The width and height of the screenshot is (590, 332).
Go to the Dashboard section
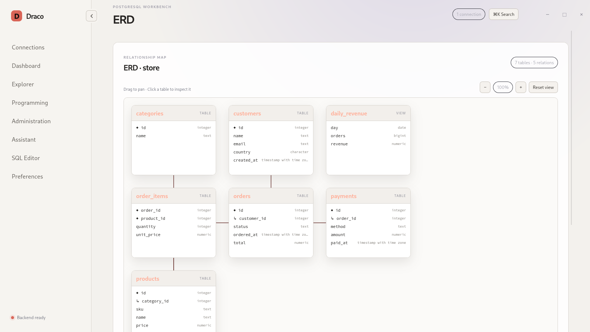(x=26, y=66)
